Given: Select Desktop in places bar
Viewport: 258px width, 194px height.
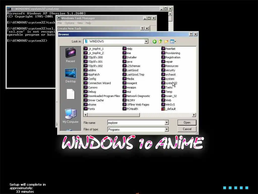Looking at the screenshot, I should (71, 75).
